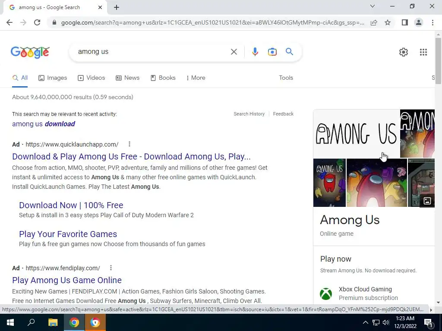Screen dimensions: 442x331
Task: Click the page vertical scrollbar thumb
Action: (x=438, y=61)
